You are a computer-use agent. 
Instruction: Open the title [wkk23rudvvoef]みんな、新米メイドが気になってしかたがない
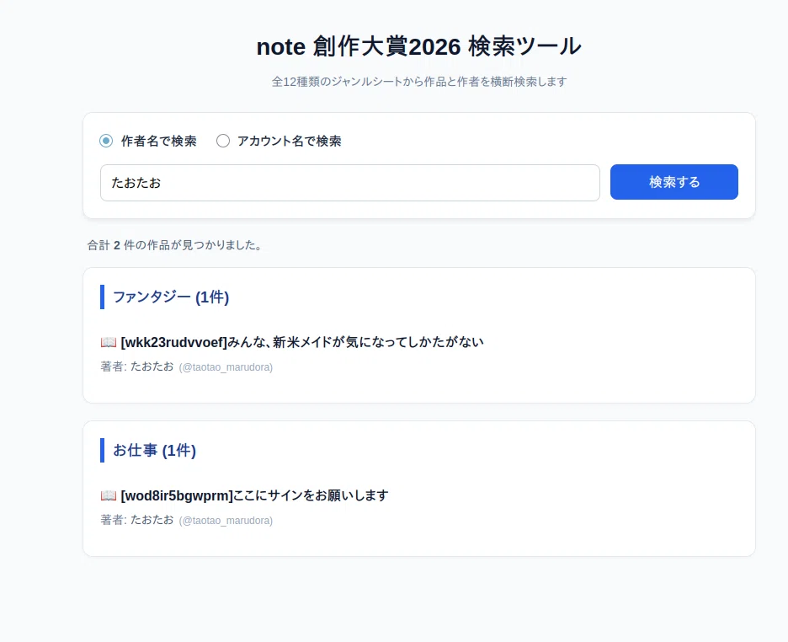302,342
